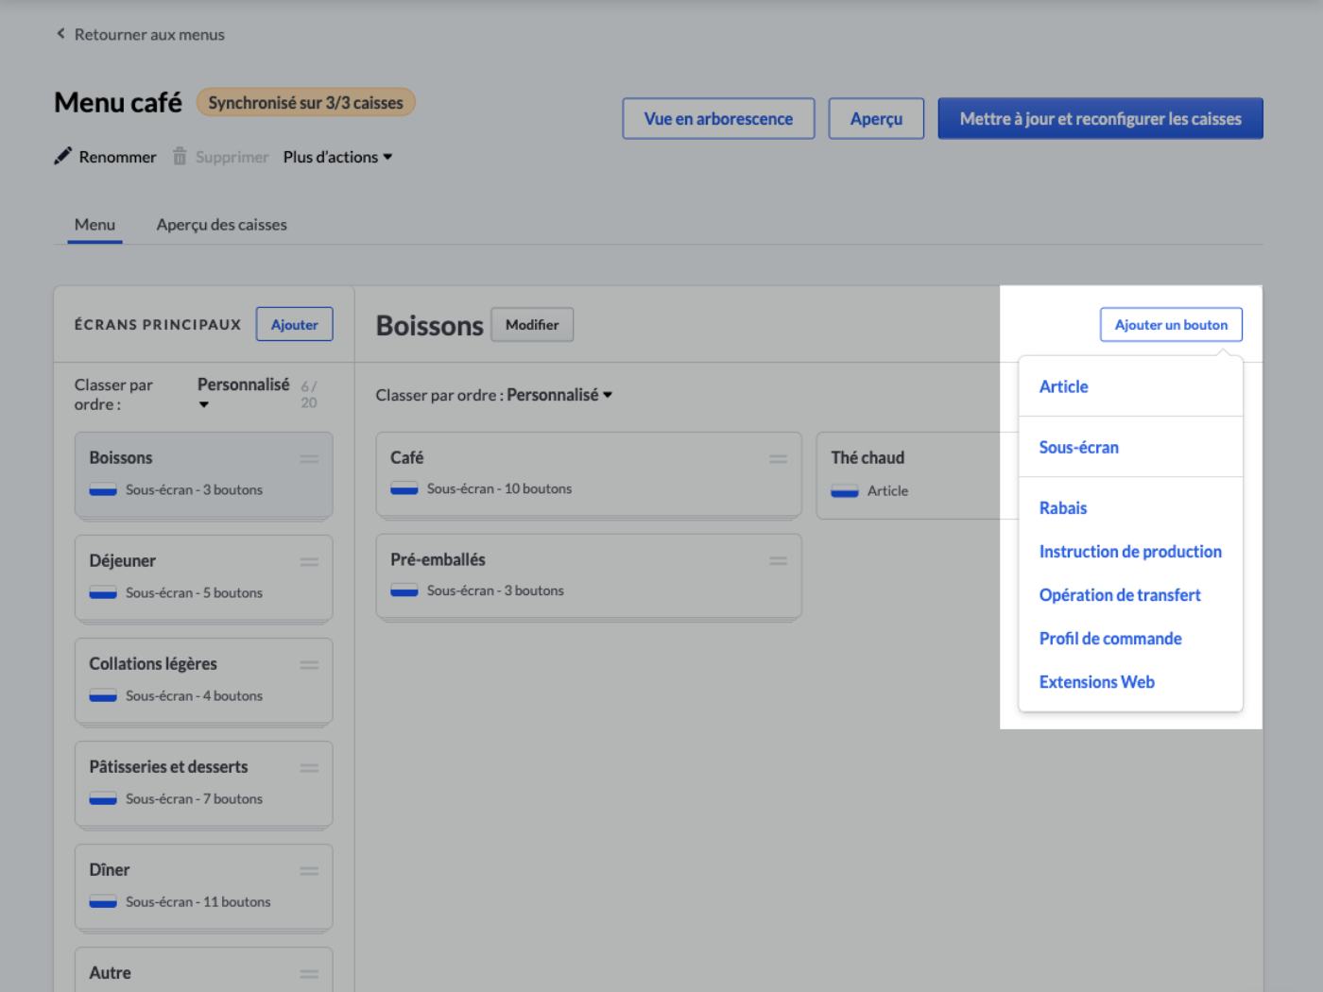Select Instruction de production option
The height and width of the screenshot is (992, 1323).
point(1130,551)
